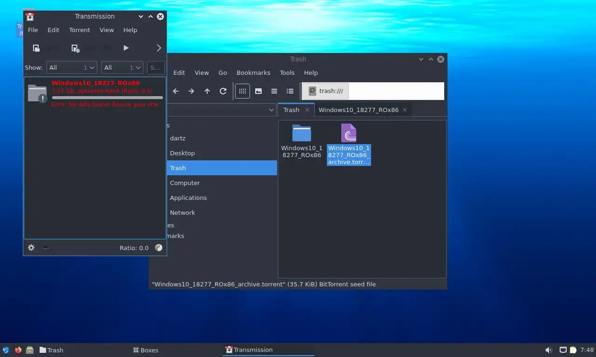Image resolution: width=596 pixels, height=357 pixels.
Task: Click the Open torrent icon in Transmission
Action: point(36,48)
